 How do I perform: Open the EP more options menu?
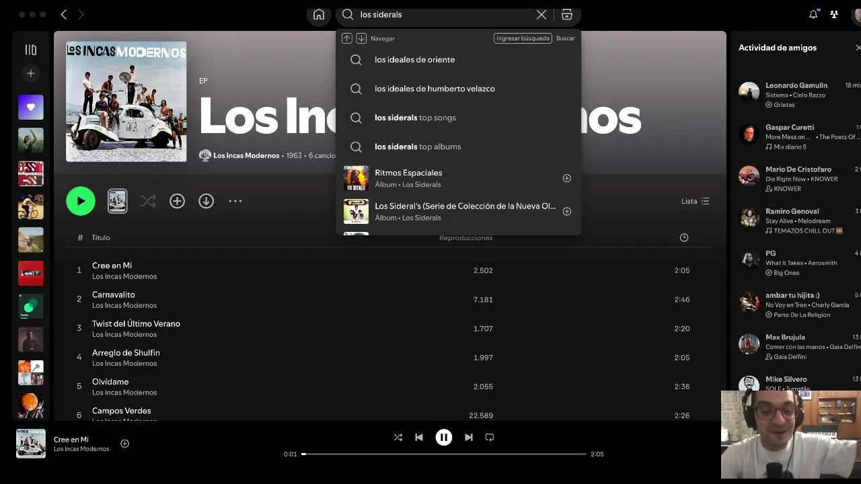[235, 201]
